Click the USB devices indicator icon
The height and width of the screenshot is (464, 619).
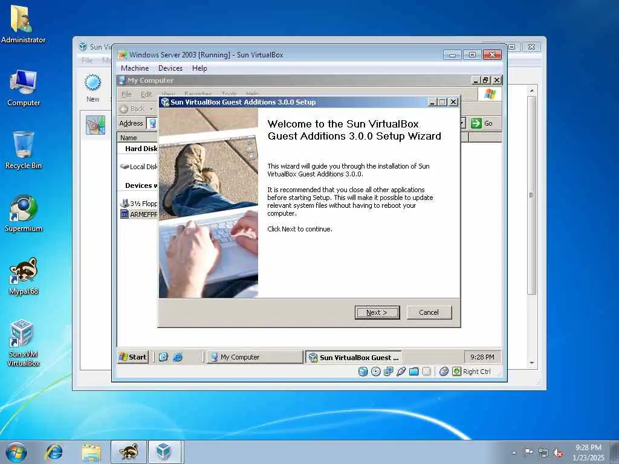(401, 372)
